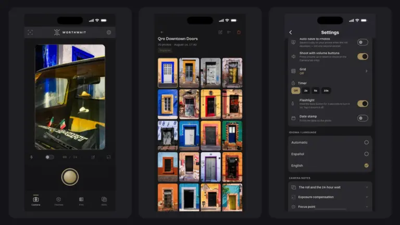Image resolution: width=400 pixels, height=225 pixels.
Task: Open the rightmost bottom tab with stacked-photos icon
Action: click(x=104, y=201)
